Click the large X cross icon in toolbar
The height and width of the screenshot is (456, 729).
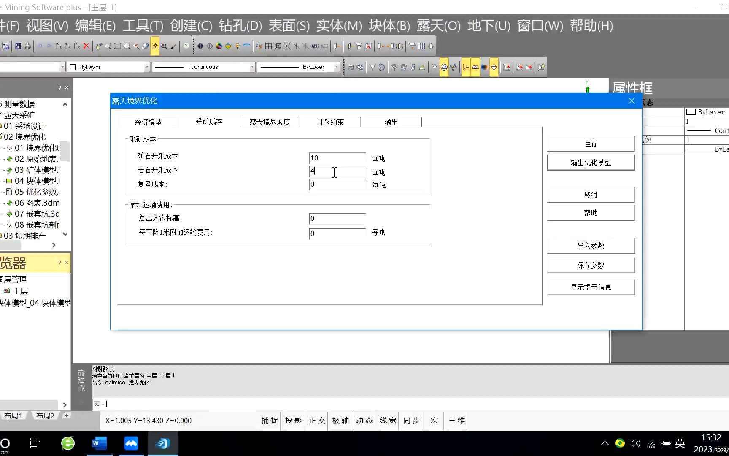point(287,46)
